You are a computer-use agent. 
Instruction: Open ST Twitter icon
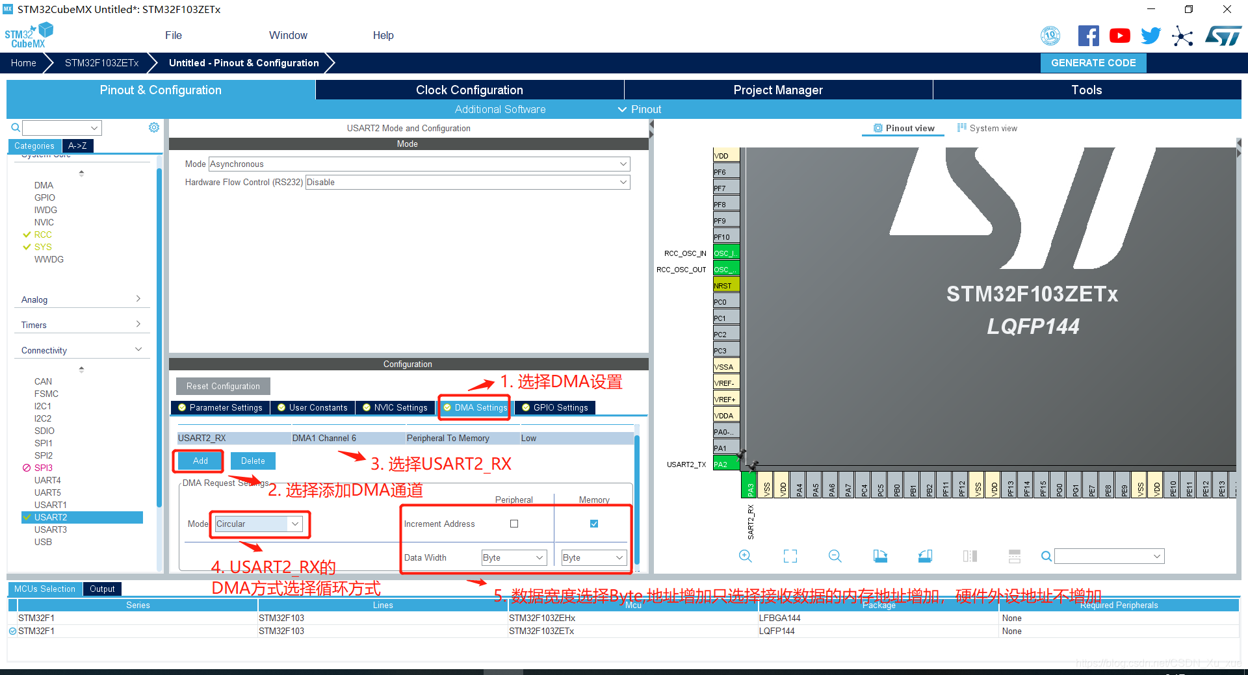(x=1150, y=36)
